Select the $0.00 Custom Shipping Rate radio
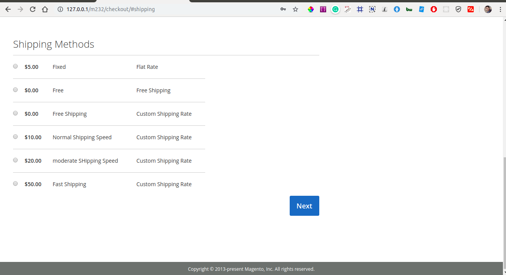The image size is (506, 275). [15, 113]
